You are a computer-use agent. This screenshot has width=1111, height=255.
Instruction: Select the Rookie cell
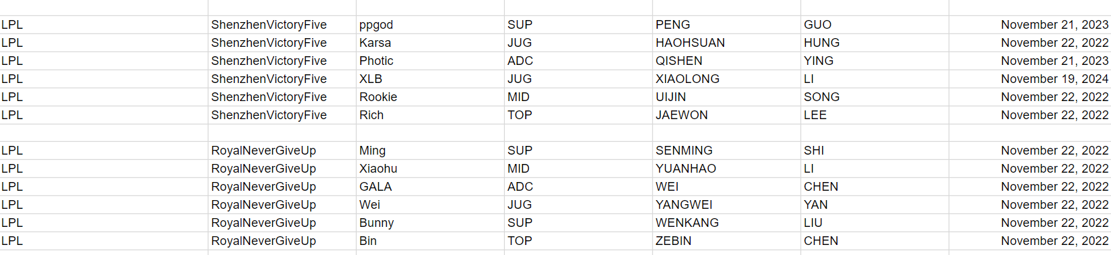[430, 97]
